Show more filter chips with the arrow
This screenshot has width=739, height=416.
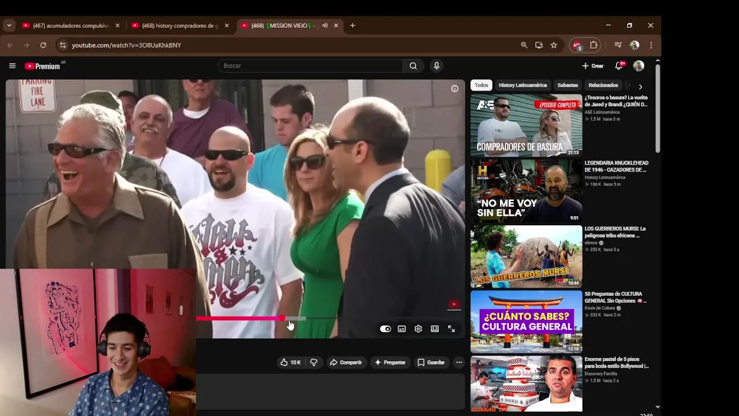pos(640,86)
